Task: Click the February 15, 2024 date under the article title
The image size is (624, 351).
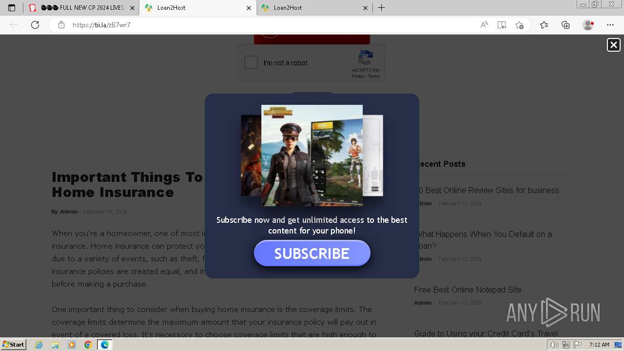Action: [x=105, y=212]
